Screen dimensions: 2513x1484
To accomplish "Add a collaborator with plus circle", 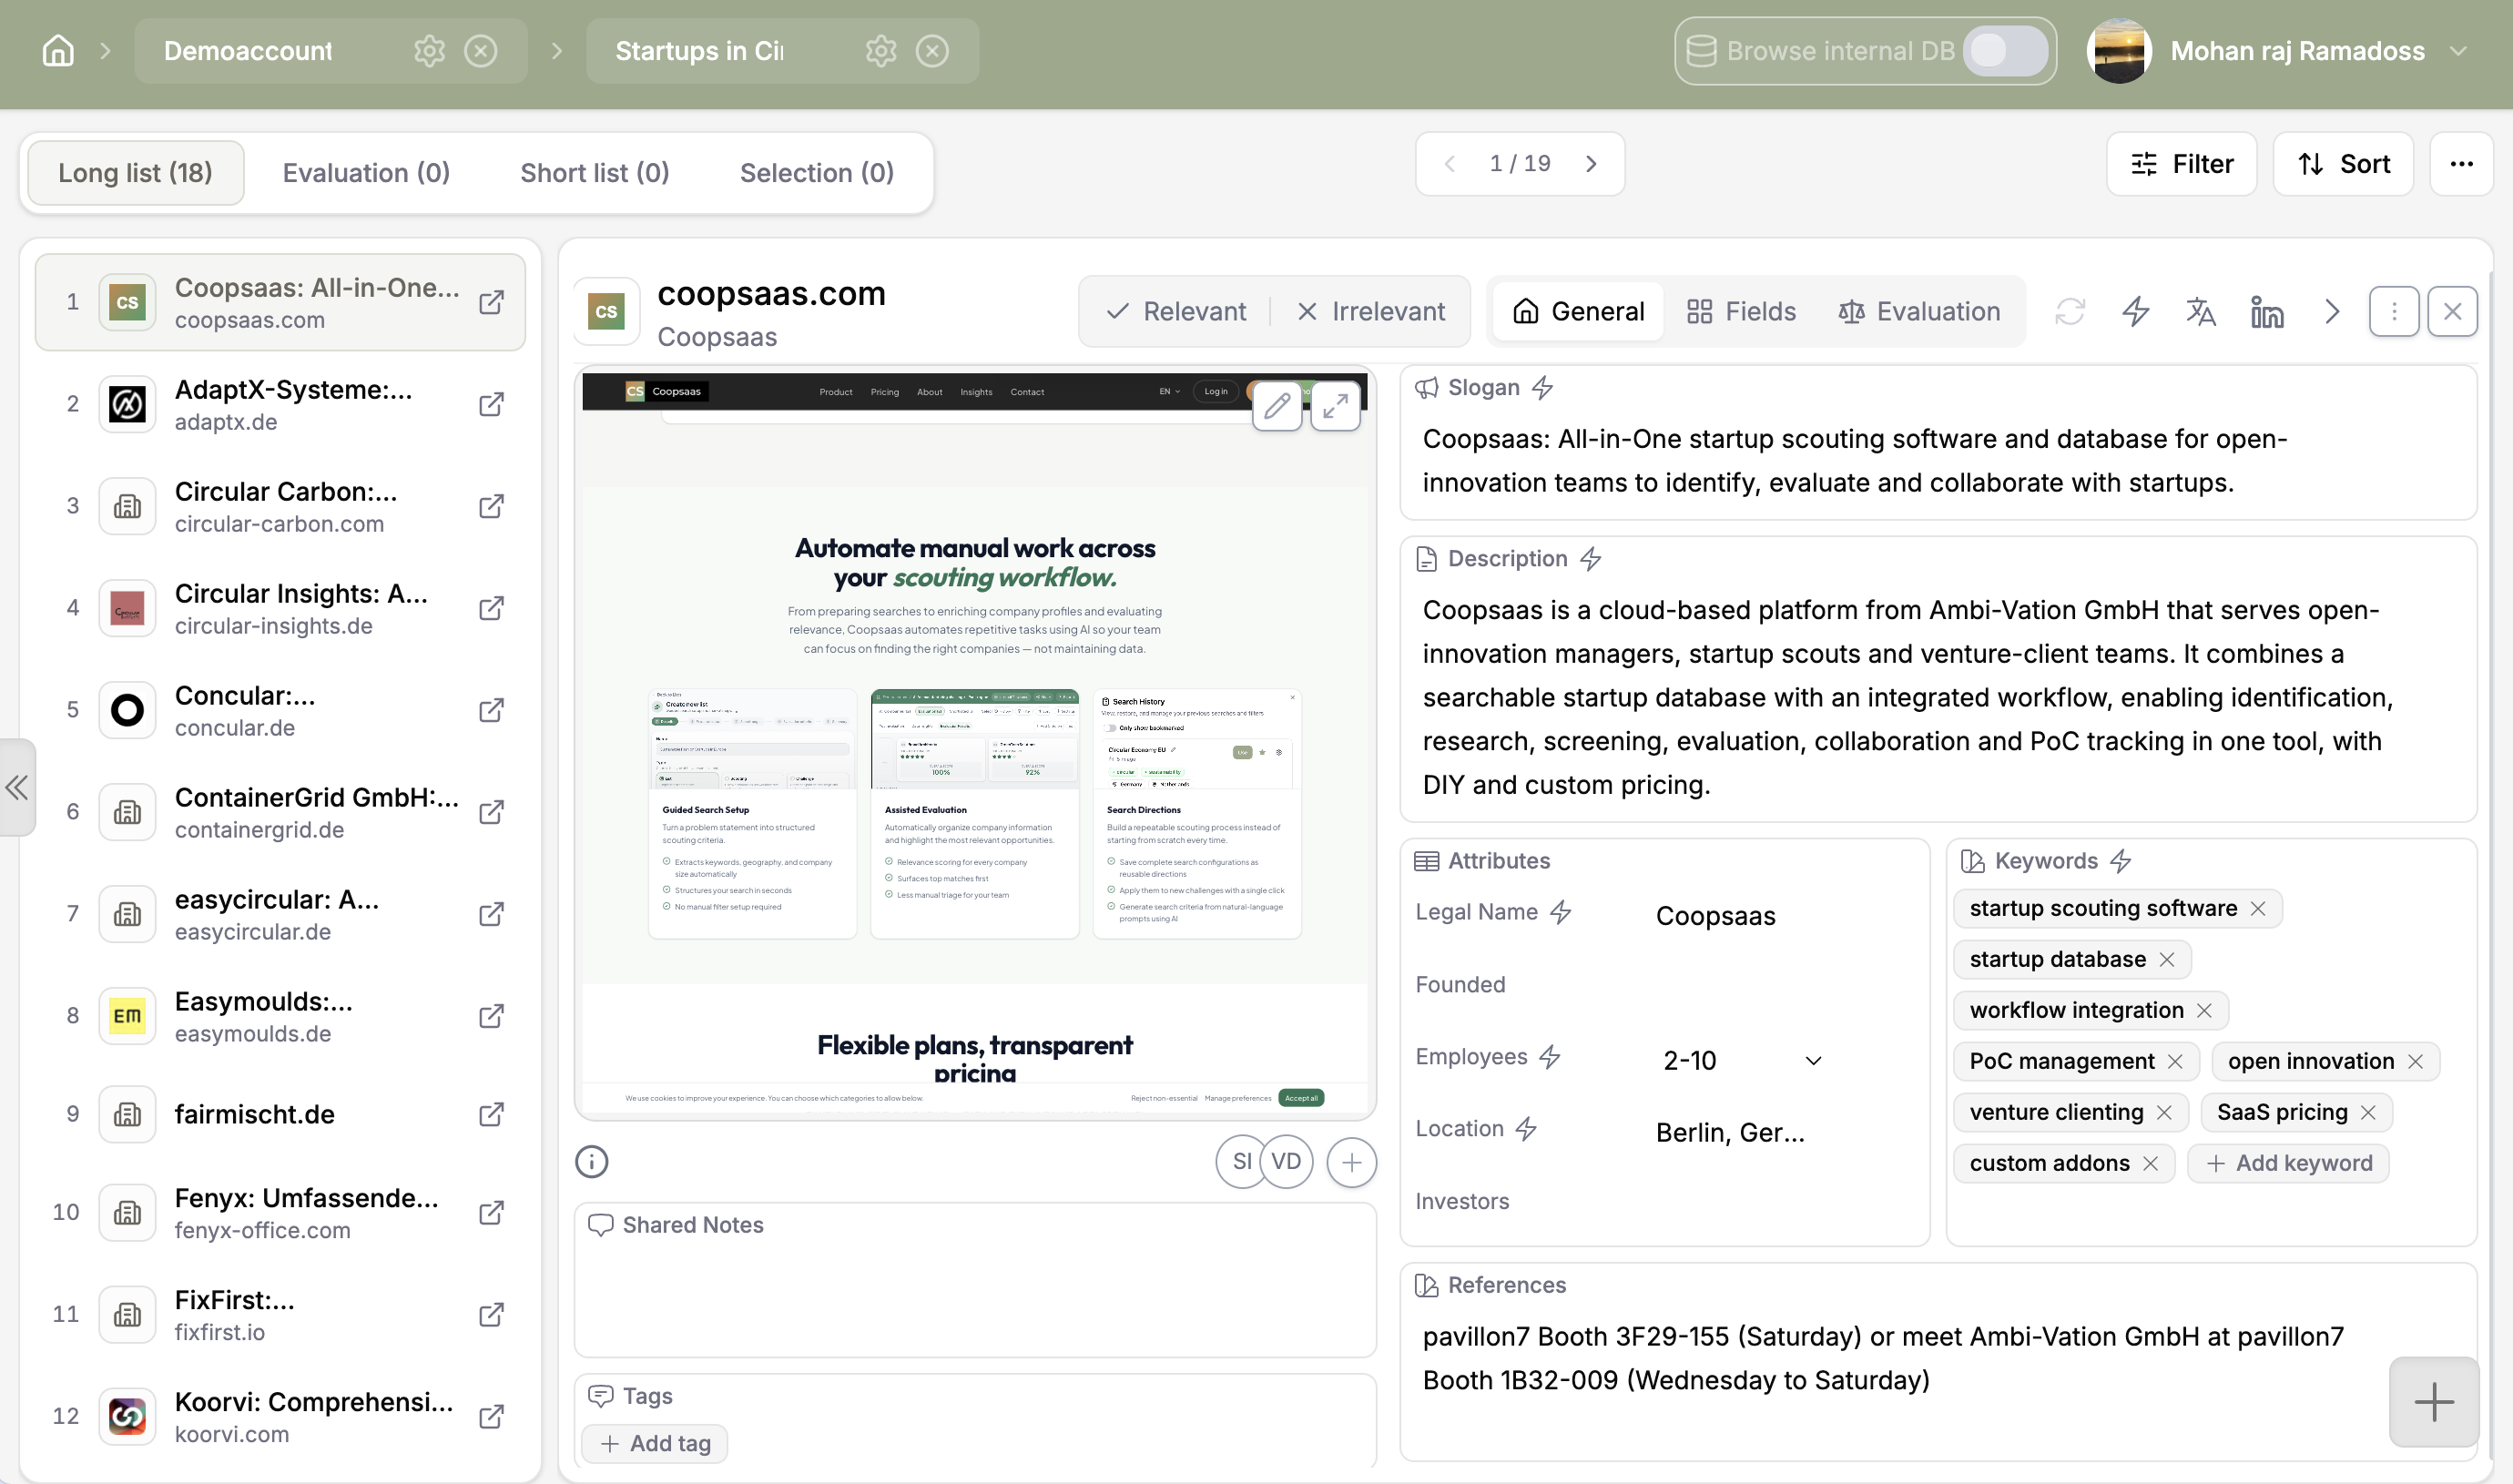I will (x=1351, y=1162).
